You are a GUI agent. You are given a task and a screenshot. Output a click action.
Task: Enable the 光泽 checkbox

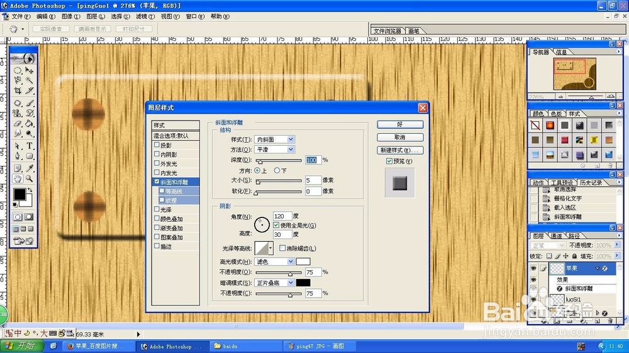(157, 209)
